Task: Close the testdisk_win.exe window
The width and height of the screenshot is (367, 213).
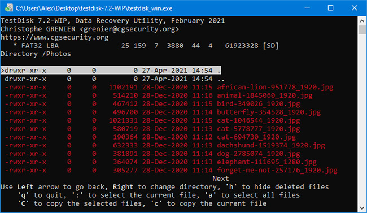Action: tap(355, 8)
